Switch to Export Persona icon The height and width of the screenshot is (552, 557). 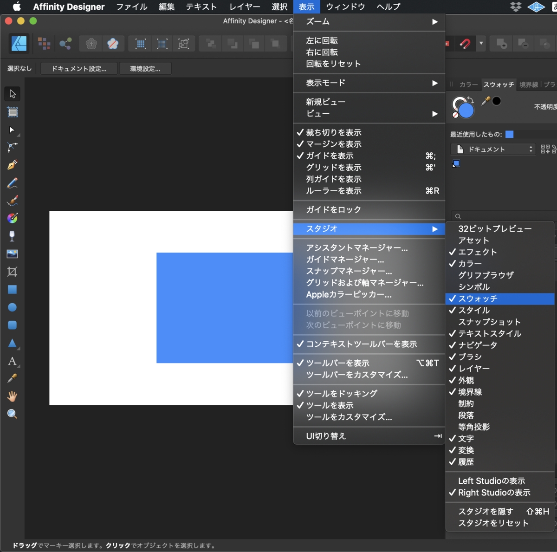[x=65, y=44]
